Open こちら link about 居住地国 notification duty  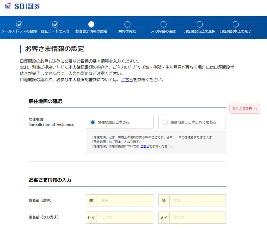145,146
